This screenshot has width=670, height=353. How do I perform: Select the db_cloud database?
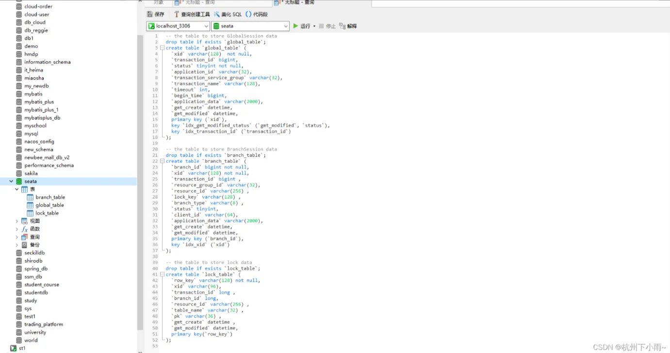pos(35,22)
